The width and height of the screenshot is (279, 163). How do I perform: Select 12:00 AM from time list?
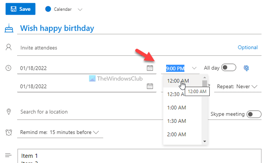(178, 81)
